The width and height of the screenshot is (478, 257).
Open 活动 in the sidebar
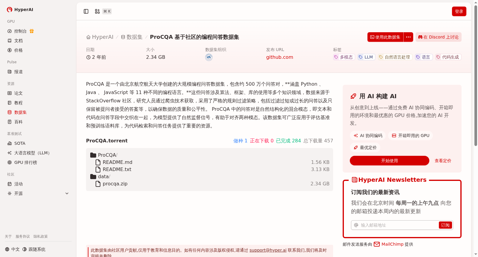19,184
